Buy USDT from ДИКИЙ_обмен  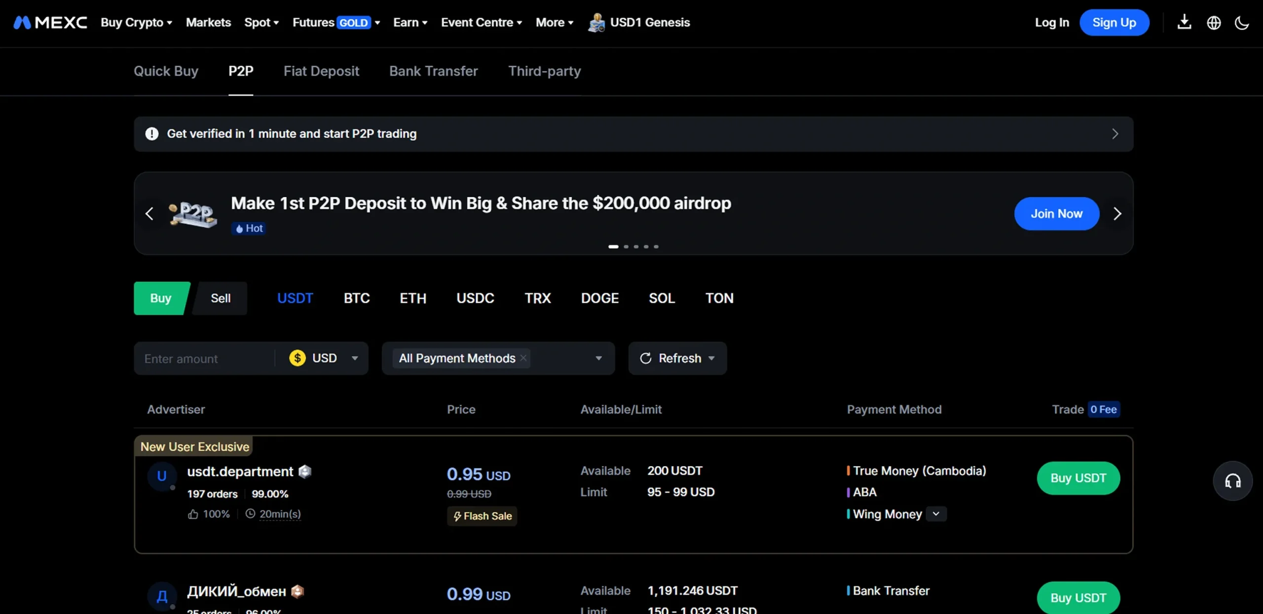coord(1078,598)
